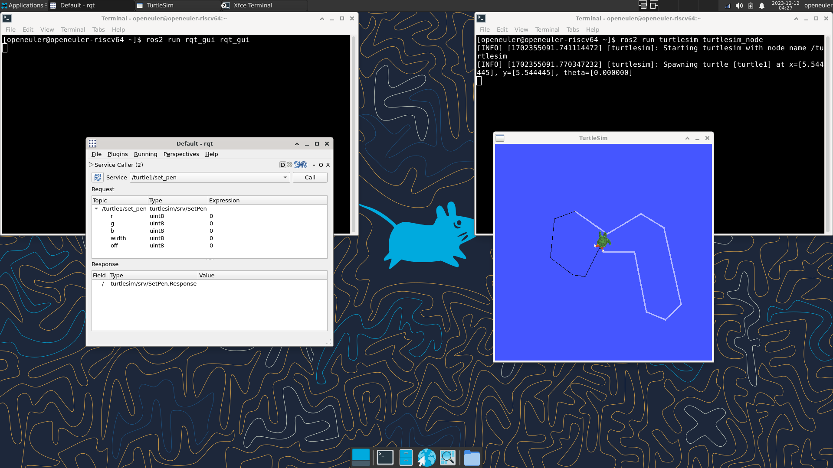Toggle float with the O button in Service Caller
The image size is (833, 468).
tap(321, 165)
